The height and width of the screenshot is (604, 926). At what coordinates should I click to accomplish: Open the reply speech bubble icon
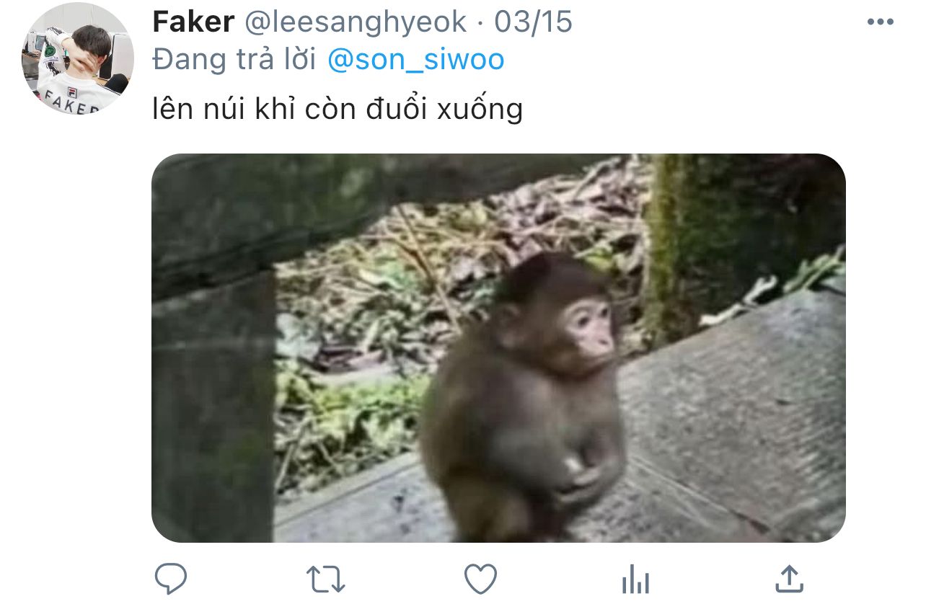[x=171, y=579]
